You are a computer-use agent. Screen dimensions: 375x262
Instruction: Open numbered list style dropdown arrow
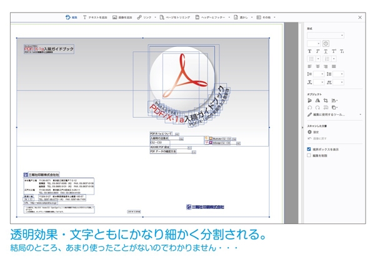pyautogui.click(x=334, y=59)
